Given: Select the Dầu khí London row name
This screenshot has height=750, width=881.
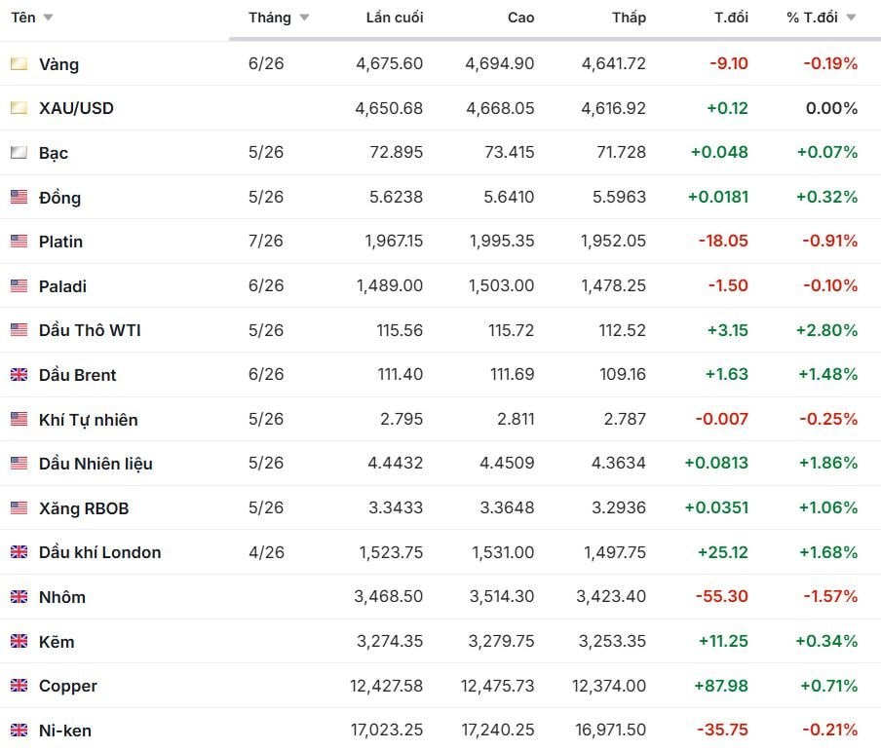Looking at the screenshot, I should coord(99,552).
